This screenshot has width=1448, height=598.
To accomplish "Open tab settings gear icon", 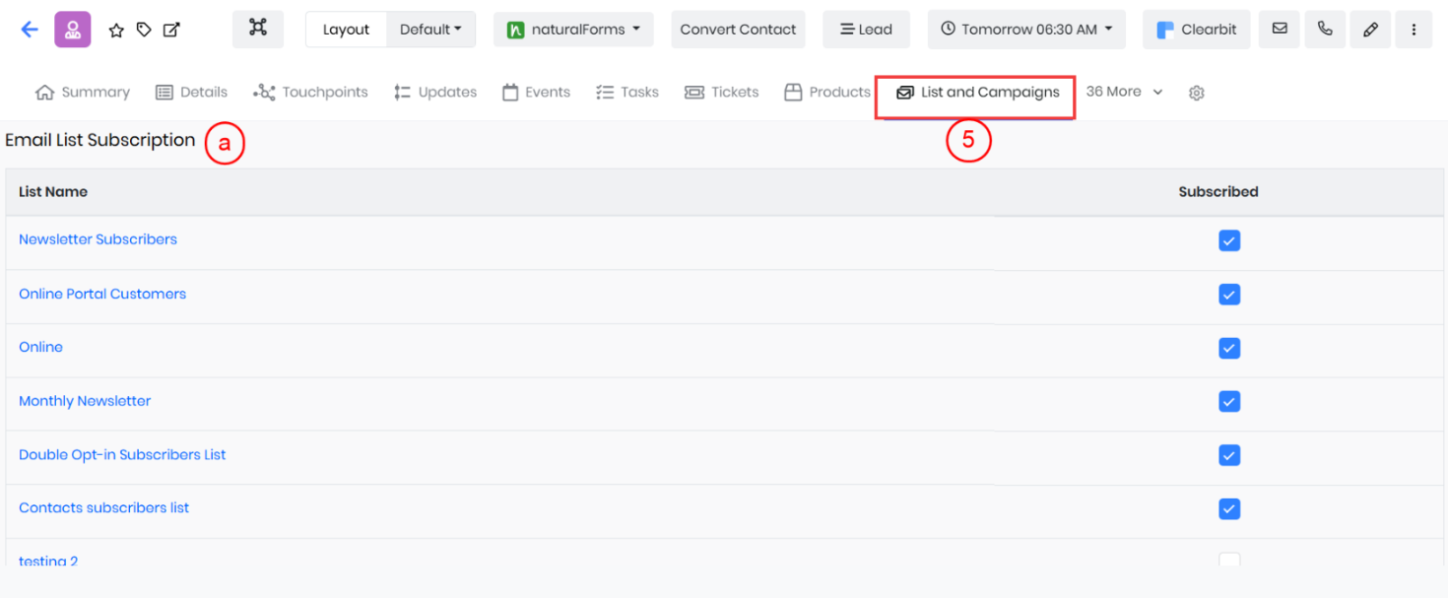I will 1197,93.
